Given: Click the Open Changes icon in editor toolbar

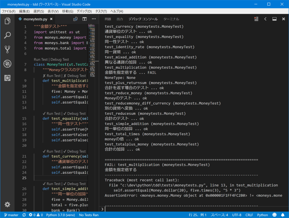Looking at the screenshot, I should 75,19.
